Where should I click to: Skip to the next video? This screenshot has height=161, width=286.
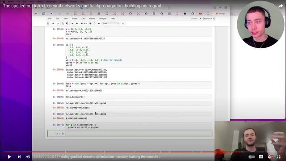19,157
